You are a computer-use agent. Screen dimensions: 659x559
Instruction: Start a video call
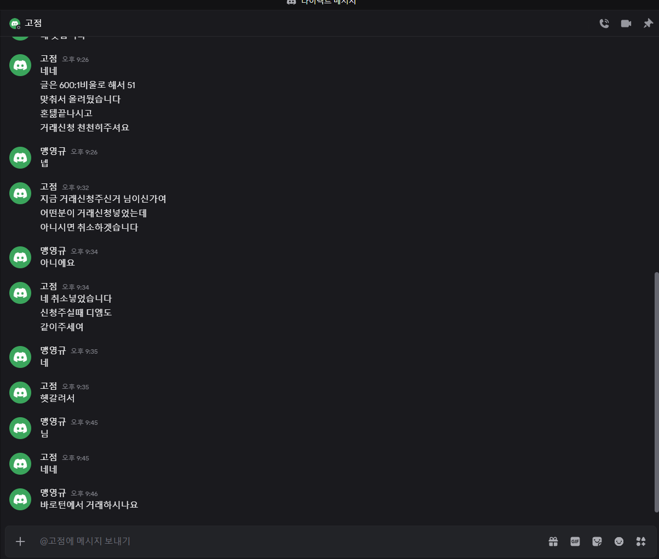(x=626, y=24)
